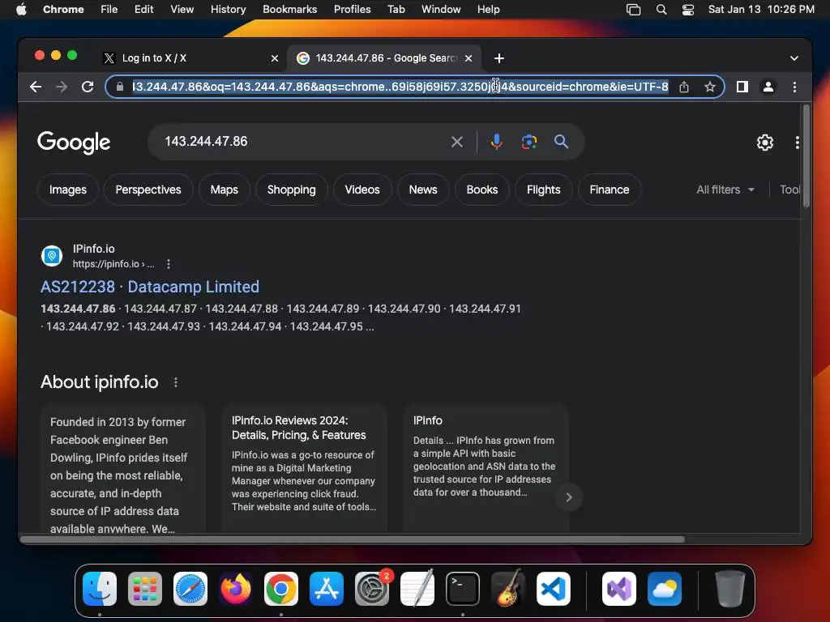Open GarageBand from the Dock
This screenshot has width=830, height=622.
508,589
